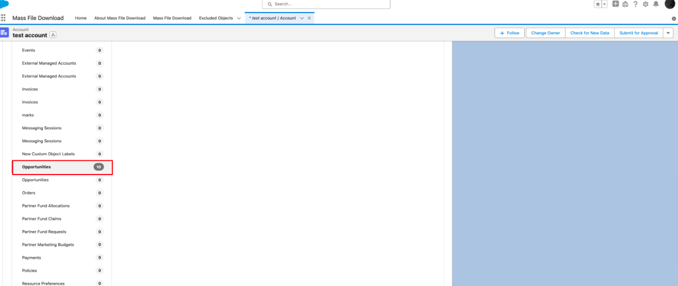Open the favorites list dropdown arrow
This screenshot has height=286, width=678.
point(605,4)
